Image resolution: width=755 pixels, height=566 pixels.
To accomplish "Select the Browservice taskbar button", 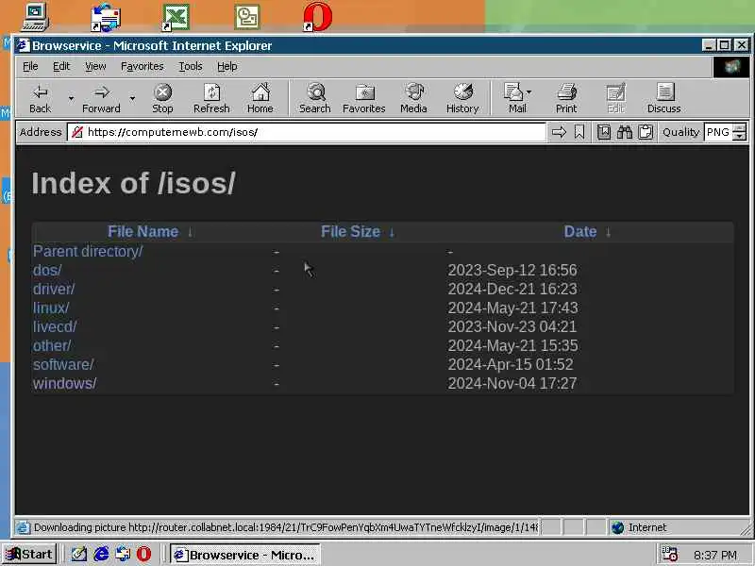I will [245, 555].
